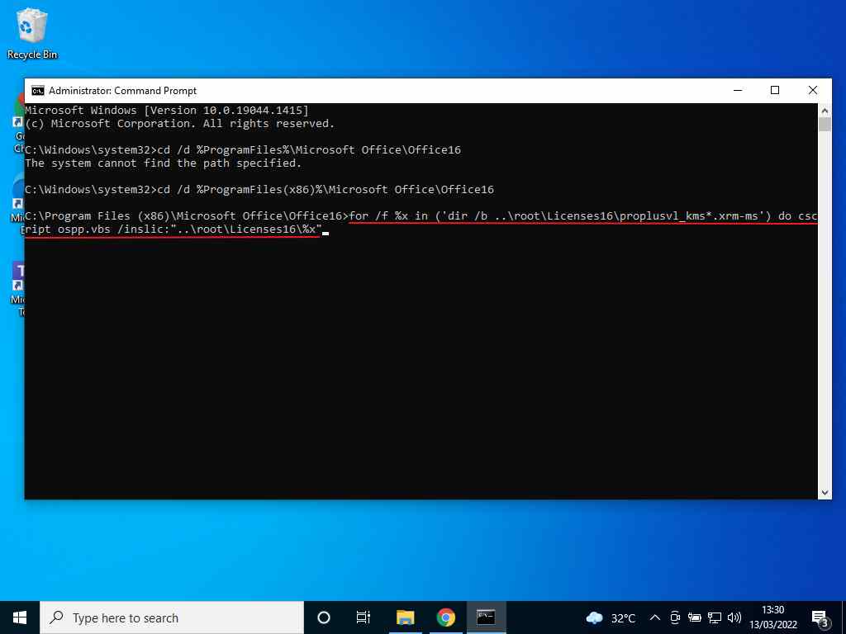
Task: Click the '(c) Microsoft Corporation. All rights reserved.' line
Action: pyautogui.click(x=179, y=124)
